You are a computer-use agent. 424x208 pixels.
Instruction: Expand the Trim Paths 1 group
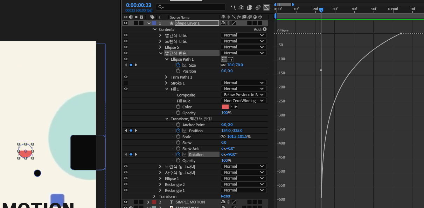(166, 77)
